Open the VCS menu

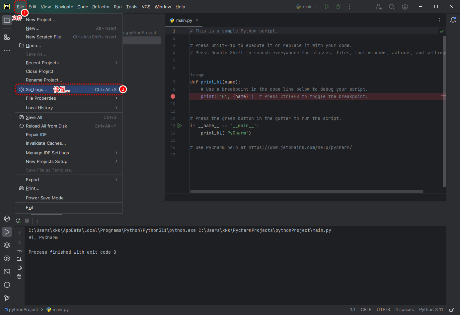146,7
